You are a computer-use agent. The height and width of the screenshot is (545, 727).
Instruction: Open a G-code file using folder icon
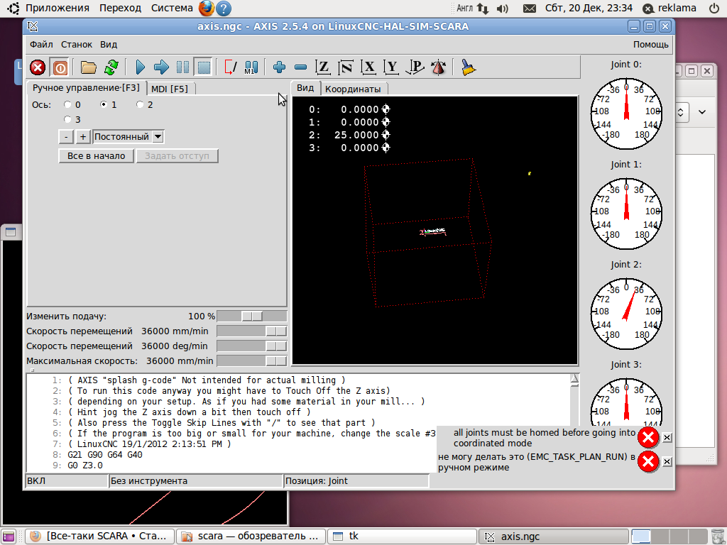click(88, 67)
